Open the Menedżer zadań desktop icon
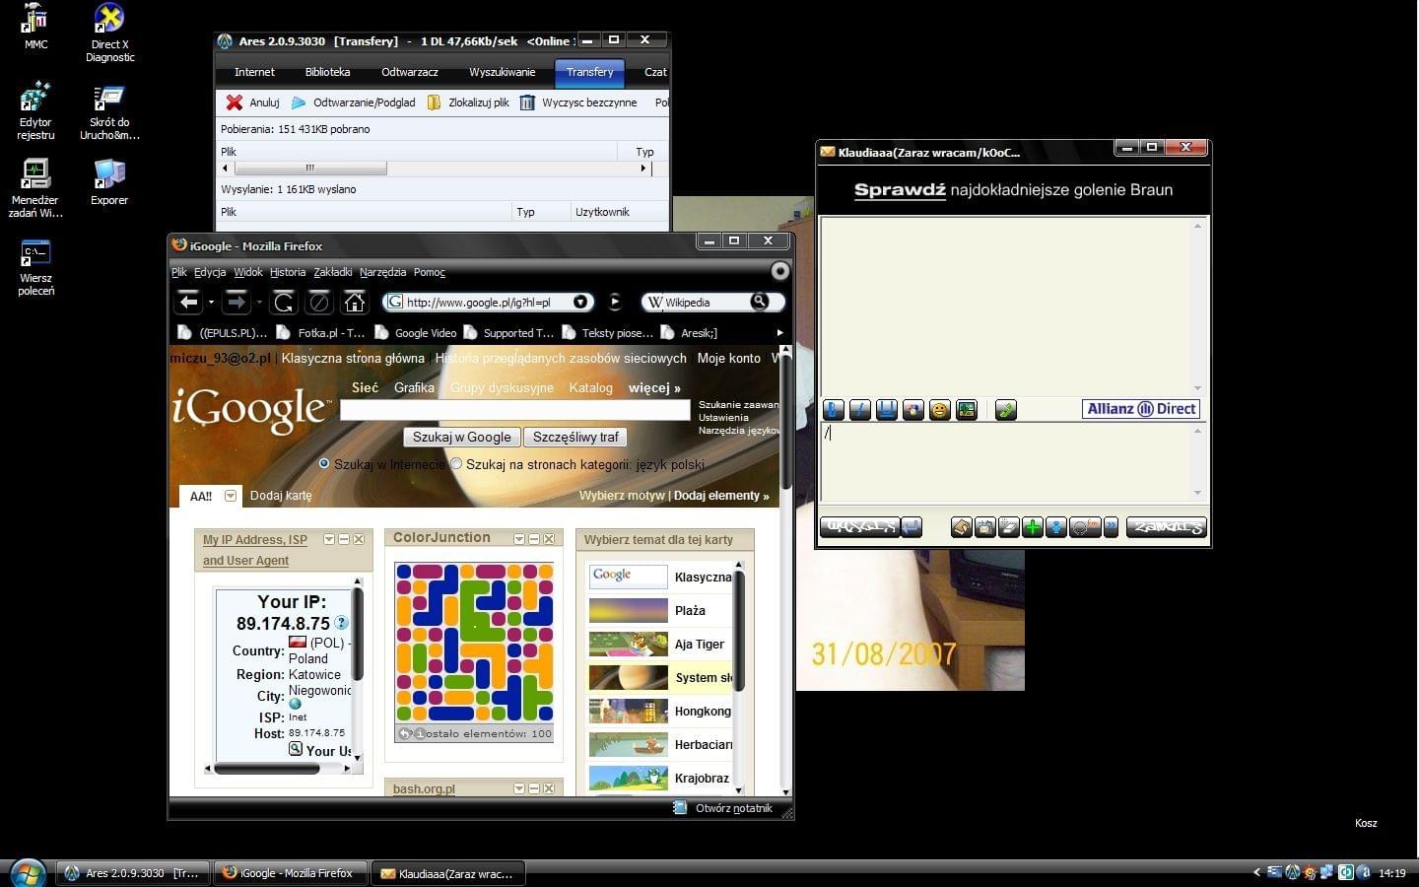1419x887 pixels. (x=35, y=189)
